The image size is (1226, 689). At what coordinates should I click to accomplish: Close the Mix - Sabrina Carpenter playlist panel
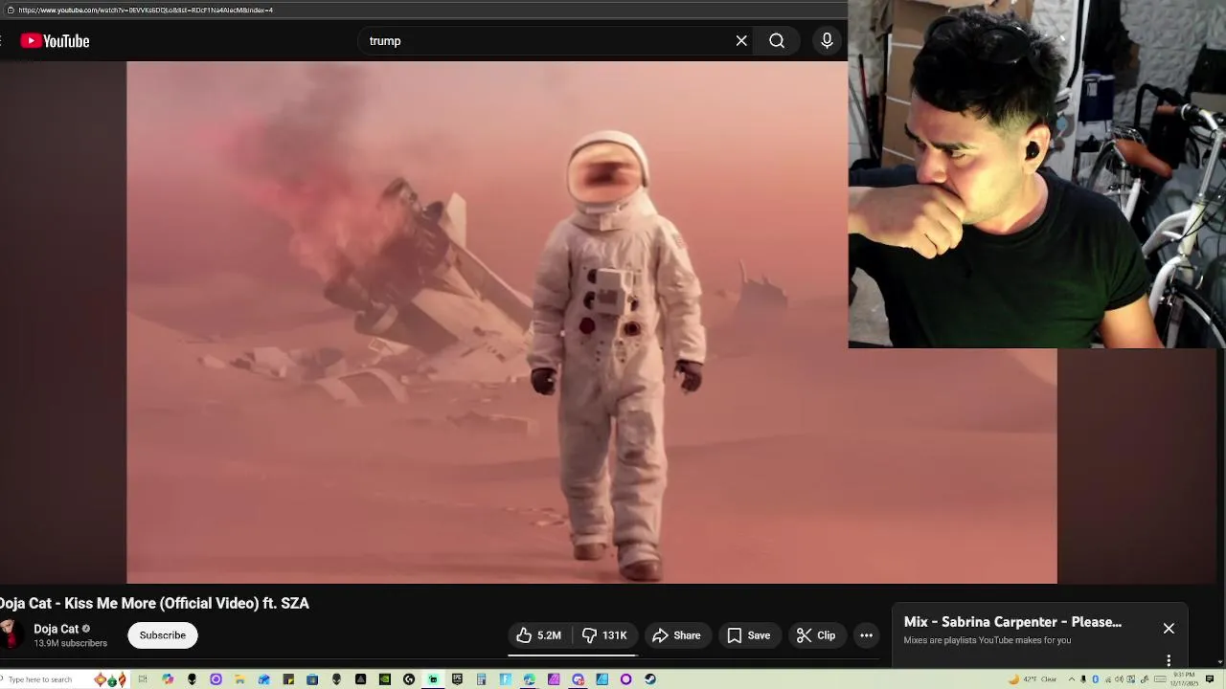coord(1169,629)
